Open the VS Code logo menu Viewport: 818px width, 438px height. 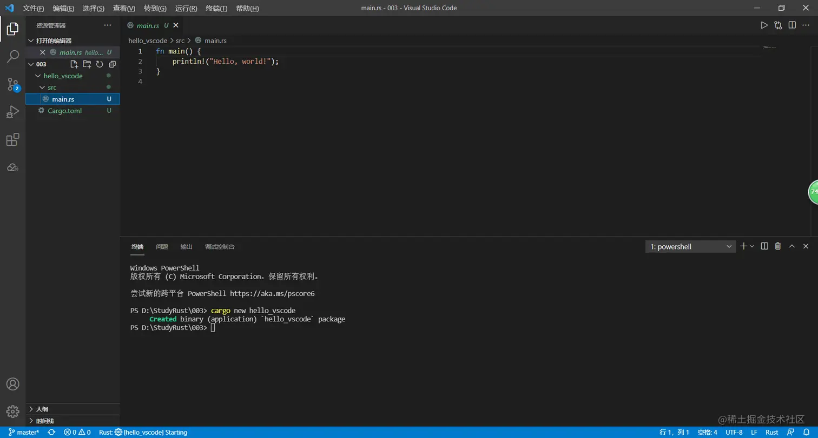(x=9, y=8)
